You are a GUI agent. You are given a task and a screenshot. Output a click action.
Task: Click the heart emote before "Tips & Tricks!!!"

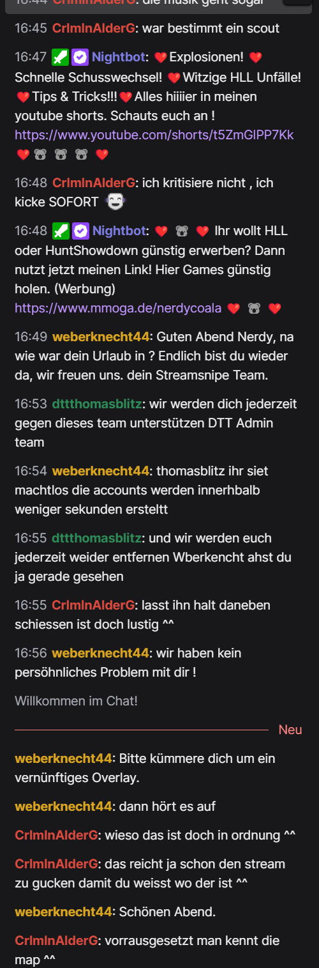pos(23,97)
